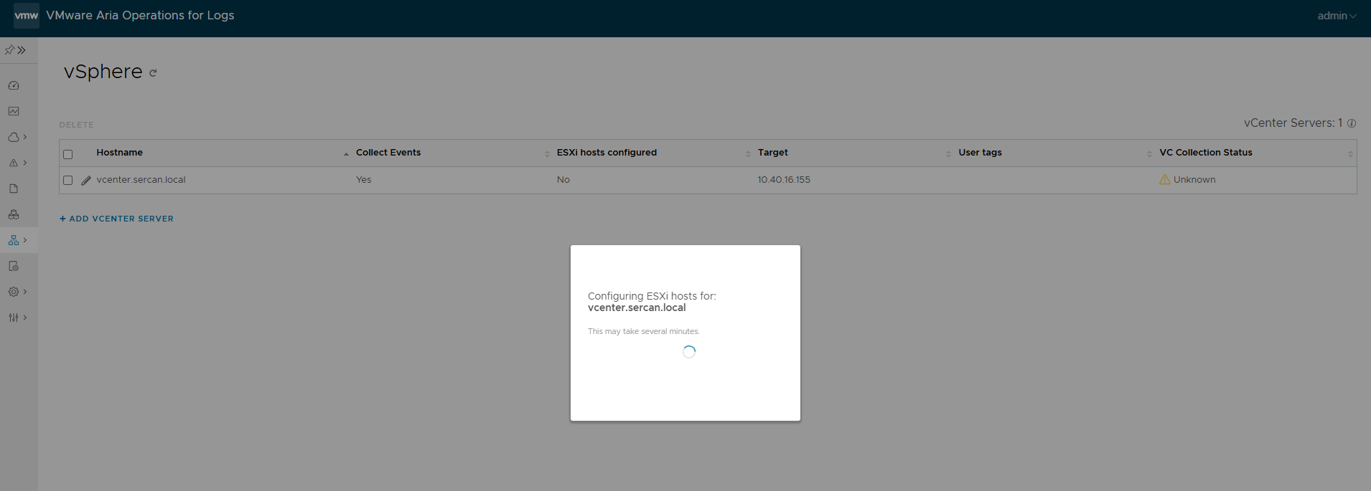The width and height of the screenshot is (1371, 491).
Task: Toggle the select-all checkbox in header
Action: [x=68, y=154]
